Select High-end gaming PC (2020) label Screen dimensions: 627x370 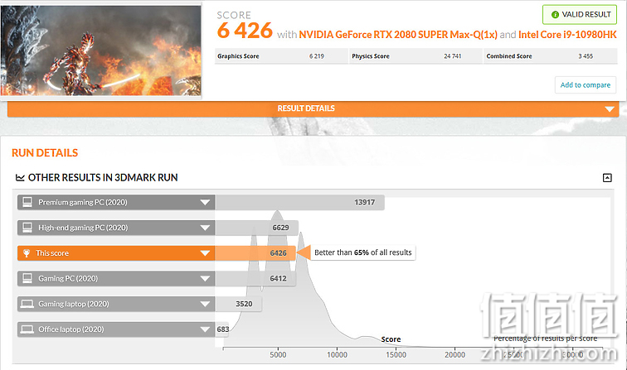click(83, 228)
